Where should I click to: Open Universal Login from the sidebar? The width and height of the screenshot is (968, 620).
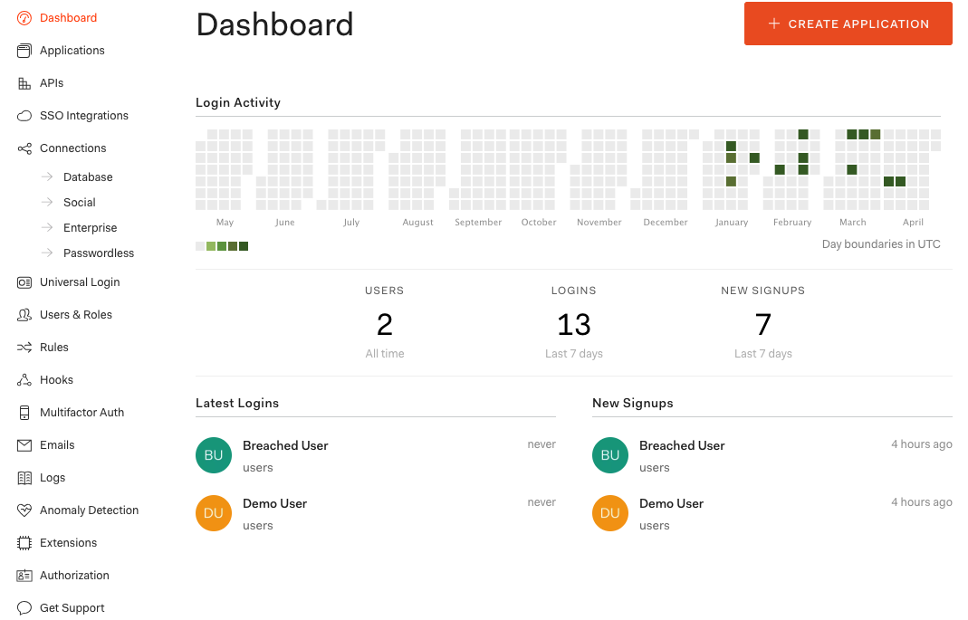point(80,281)
